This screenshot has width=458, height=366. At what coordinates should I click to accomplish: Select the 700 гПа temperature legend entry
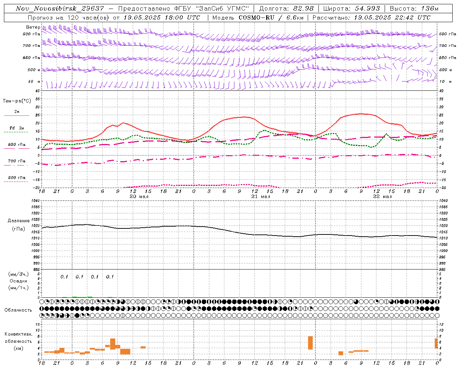[x=16, y=161]
